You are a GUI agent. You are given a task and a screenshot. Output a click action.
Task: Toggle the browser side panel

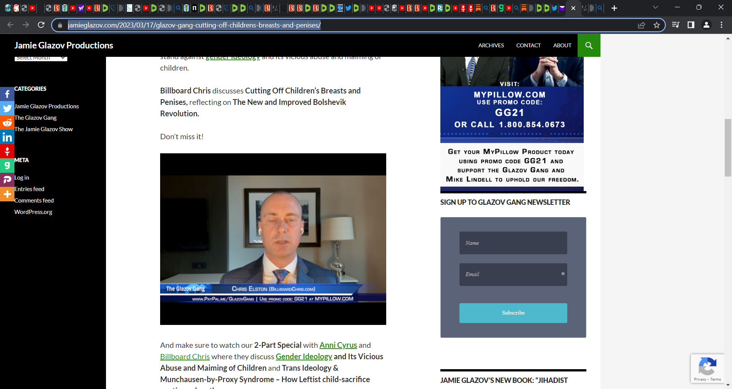(x=690, y=25)
